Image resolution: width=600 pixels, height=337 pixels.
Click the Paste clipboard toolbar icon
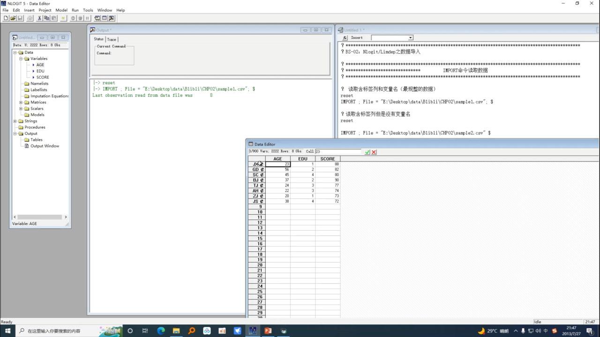(x=54, y=18)
